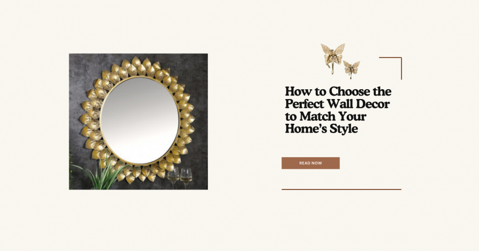Click the right wine glass in photo
The image size is (479, 251).
pyautogui.click(x=186, y=177)
